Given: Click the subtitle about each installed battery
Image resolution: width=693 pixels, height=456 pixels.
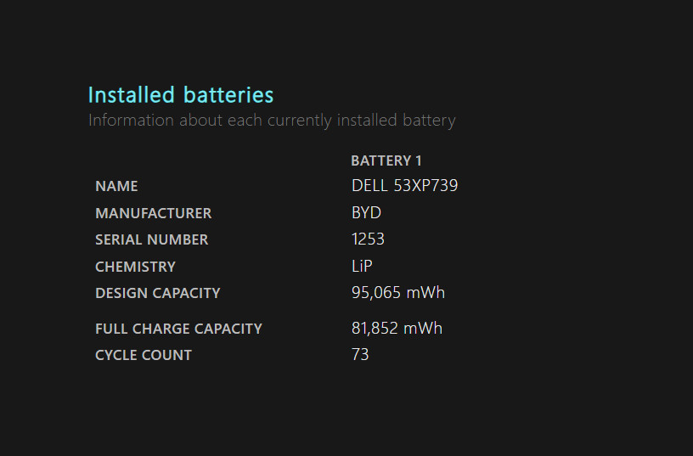Looking at the screenshot, I should (x=272, y=121).
